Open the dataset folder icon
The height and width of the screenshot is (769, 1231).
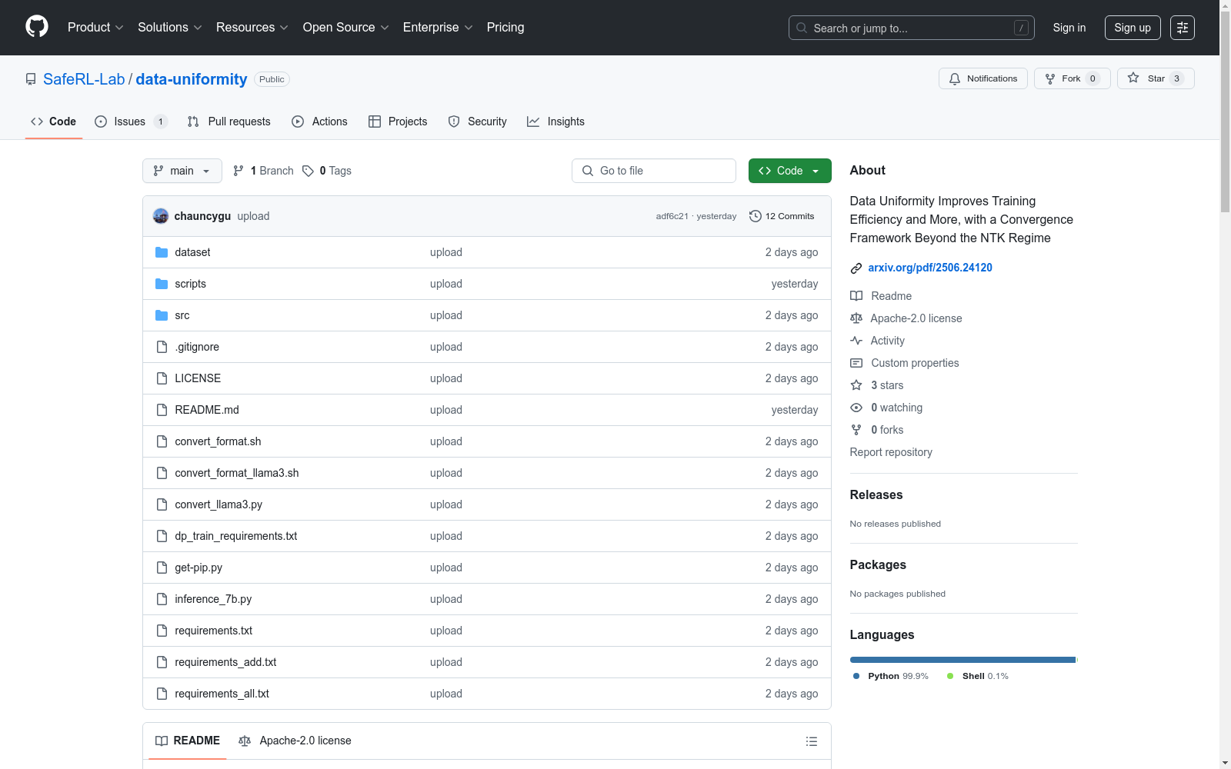pos(162,252)
